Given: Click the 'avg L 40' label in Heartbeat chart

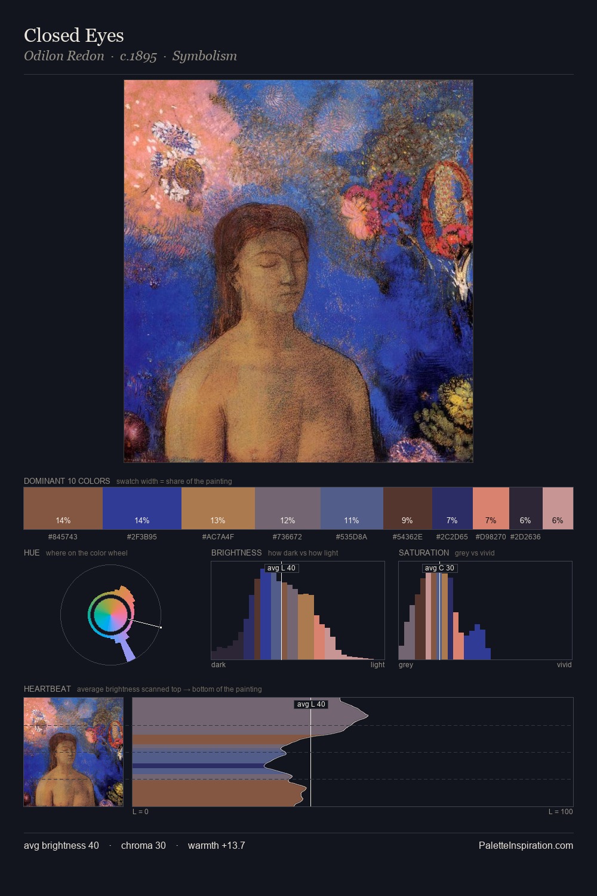Looking at the screenshot, I should pos(311,704).
